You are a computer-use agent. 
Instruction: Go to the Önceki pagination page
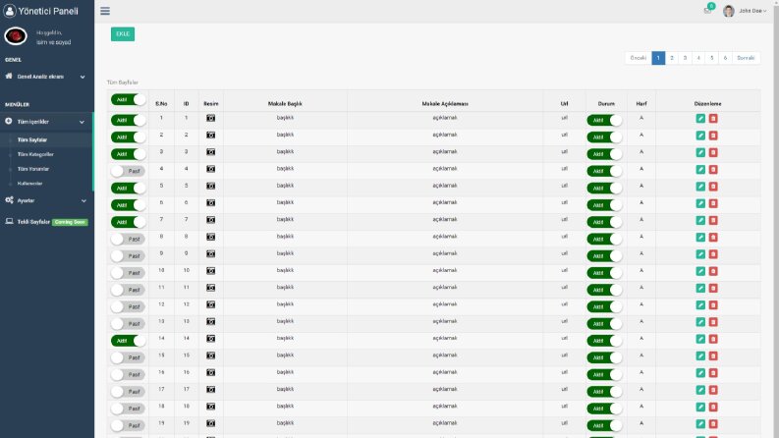click(x=638, y=58)
